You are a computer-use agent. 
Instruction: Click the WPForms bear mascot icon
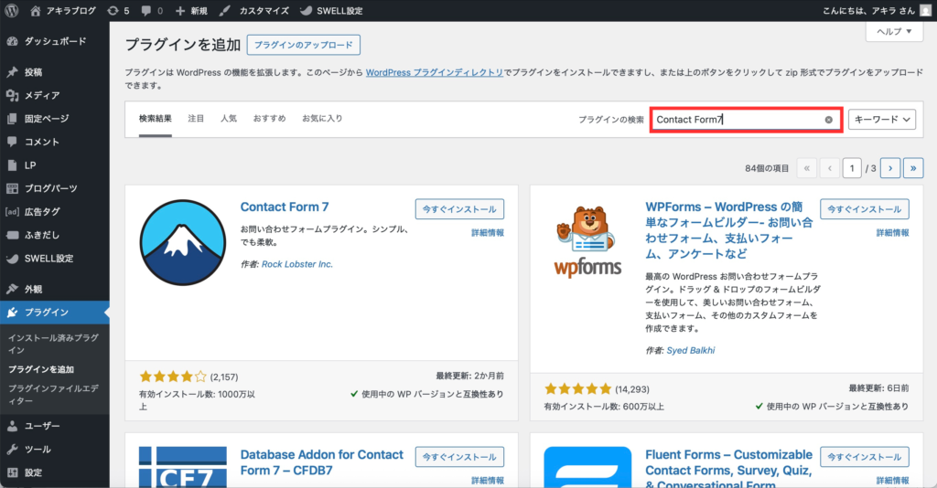(587, 242)
